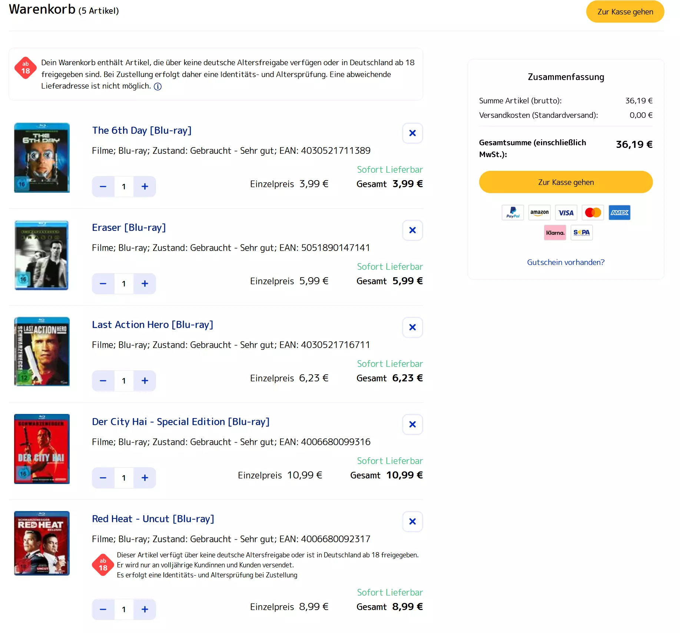Click the AMEX payment icon

(x=620, y=212)
